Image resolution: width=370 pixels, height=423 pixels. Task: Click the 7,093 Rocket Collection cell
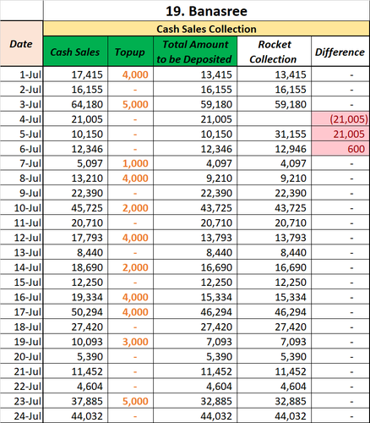click(274, 342)
